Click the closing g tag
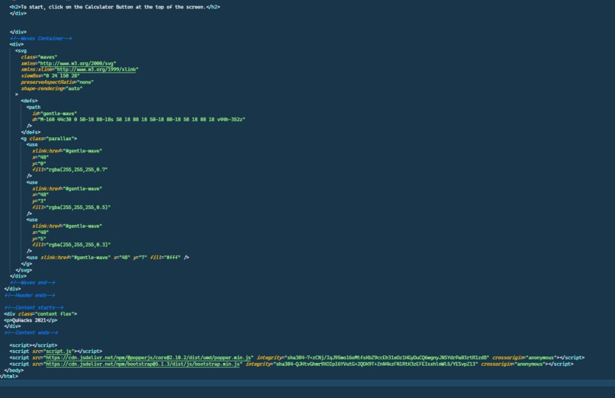The width and height of the screenshot is (615, 398). 27,264
